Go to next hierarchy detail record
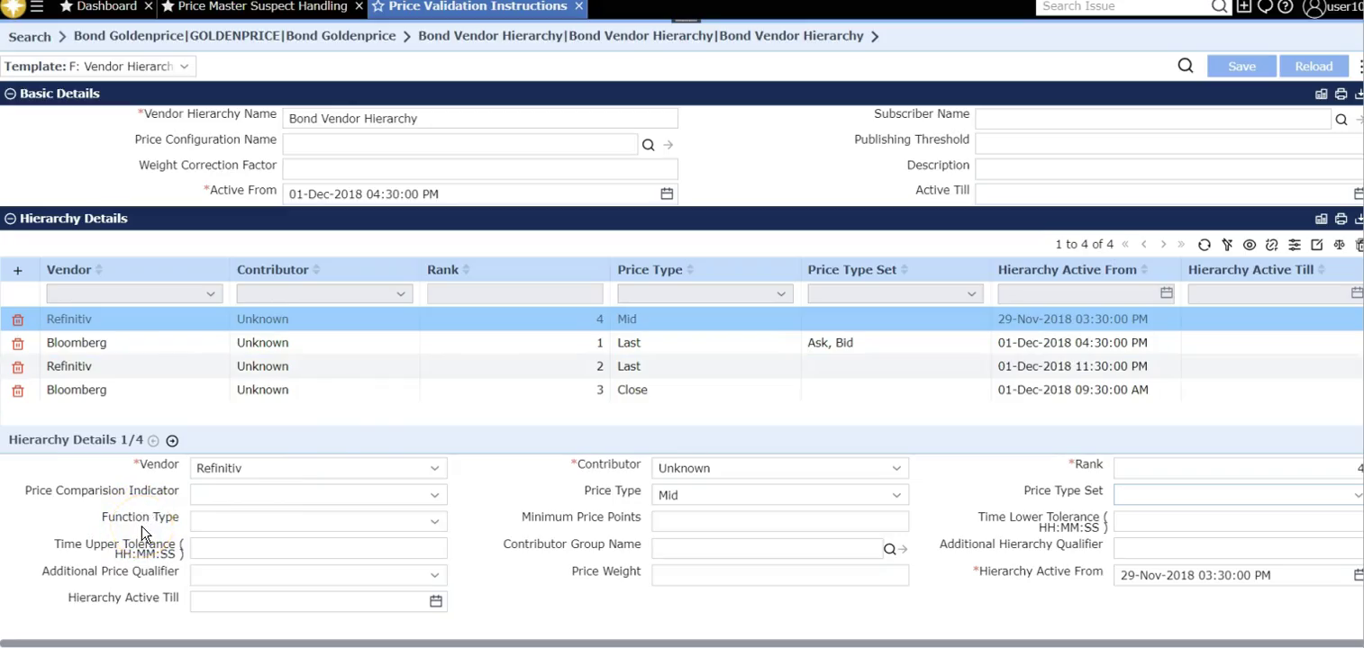The width and height of the screenshot is (1364, 648). click(x=172, y=441)
